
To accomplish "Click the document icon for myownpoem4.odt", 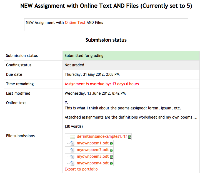I will tap(72, 163).
